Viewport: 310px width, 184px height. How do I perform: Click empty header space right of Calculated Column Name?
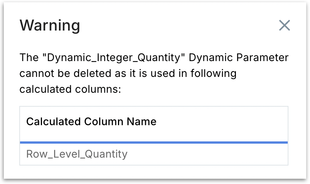point(223,121)
